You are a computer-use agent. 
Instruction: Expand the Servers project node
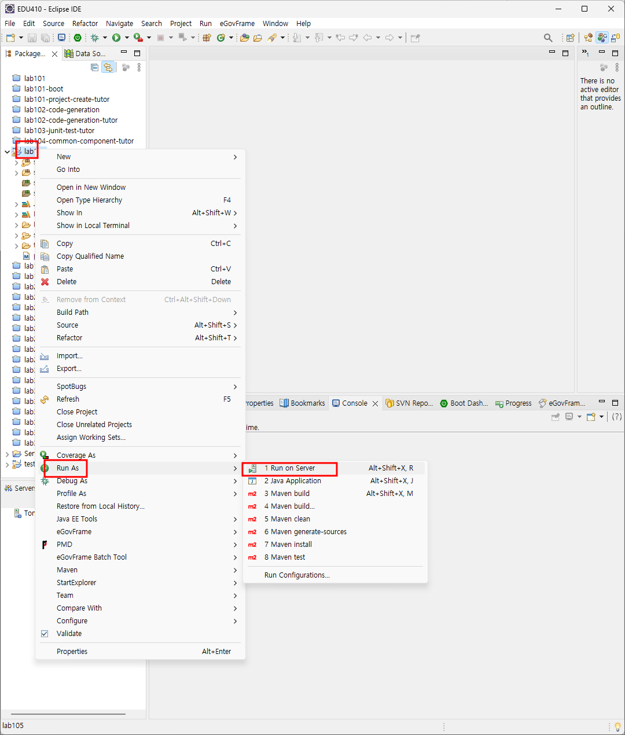click(x=7, y=454)
